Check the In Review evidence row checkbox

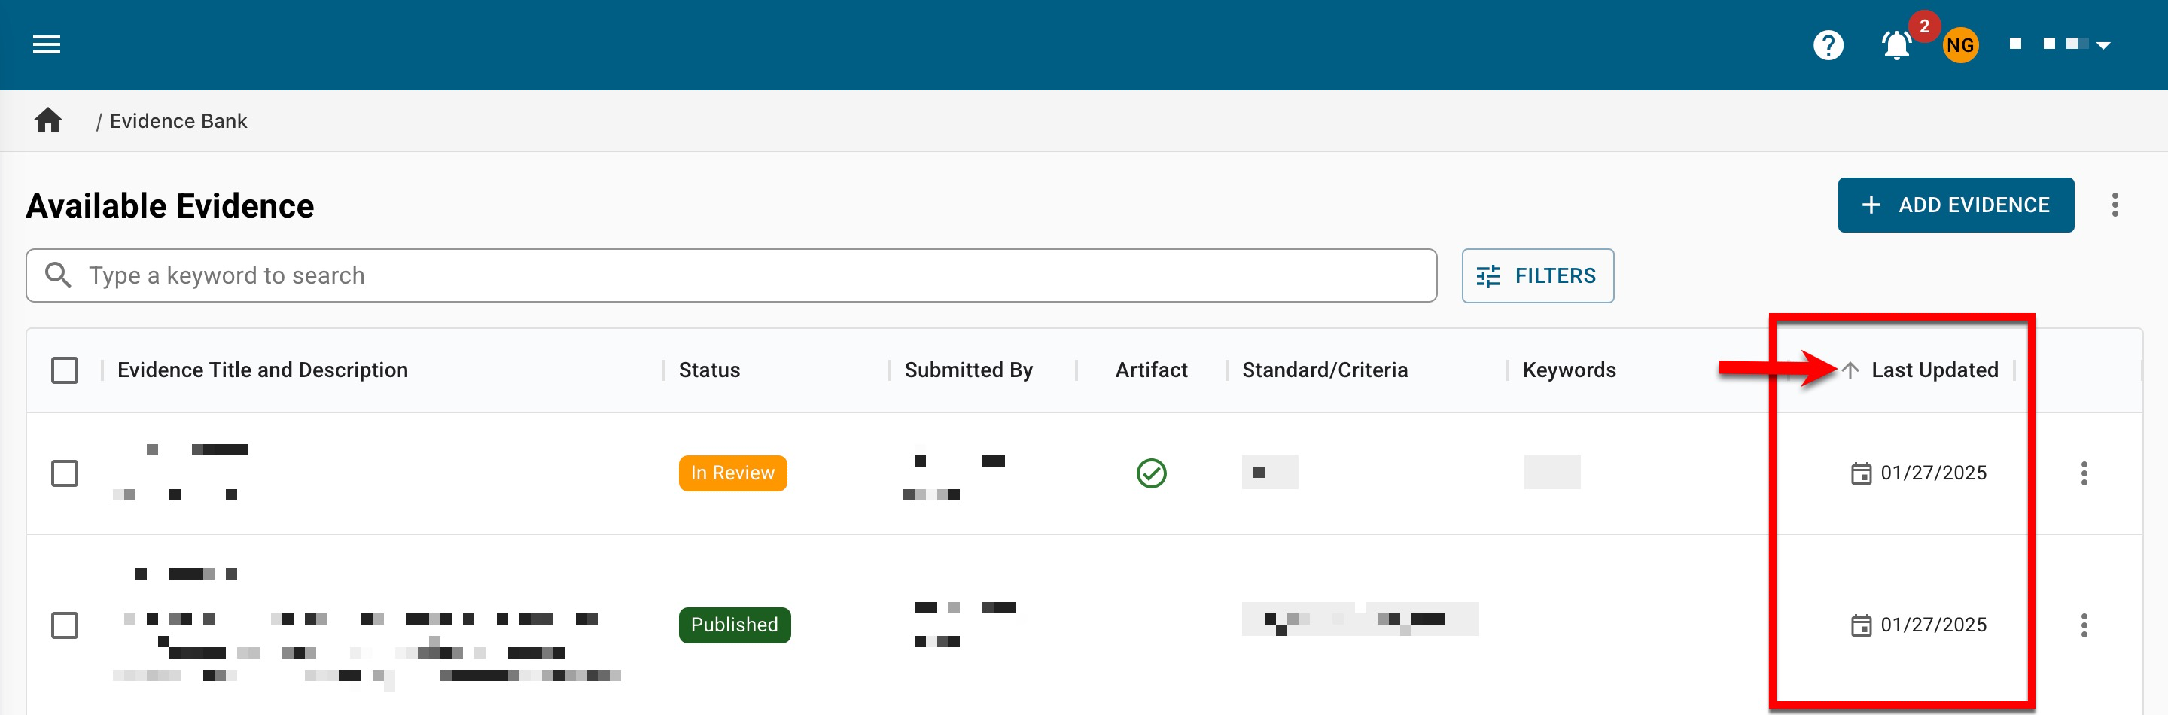65,473
